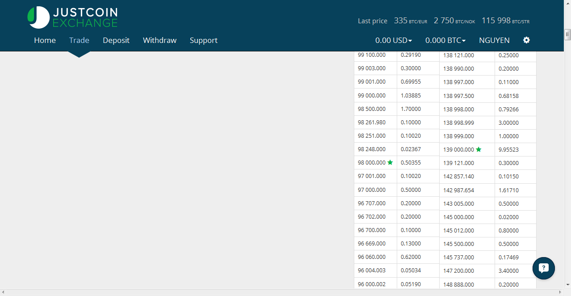The height and width of the screenshot is (296, 571).
Task: Select ask price 138 990.000
Action: click(459, 68)
